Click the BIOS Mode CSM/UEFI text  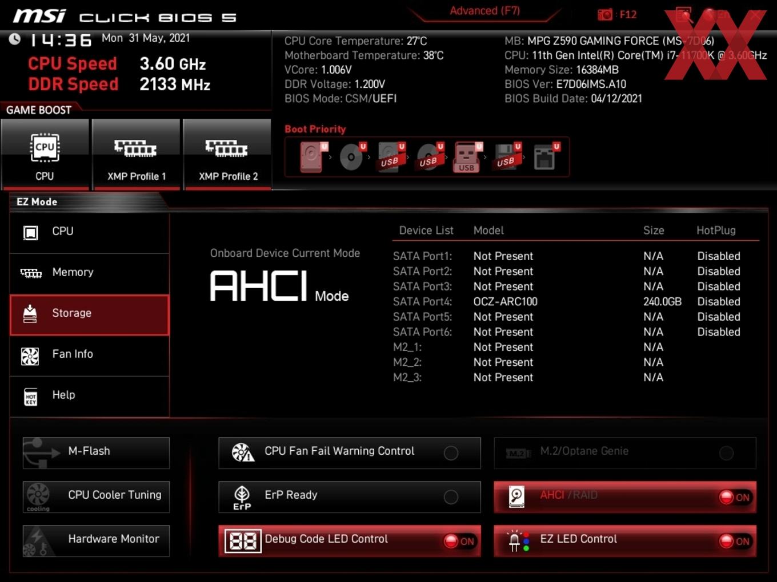point(341,99)
